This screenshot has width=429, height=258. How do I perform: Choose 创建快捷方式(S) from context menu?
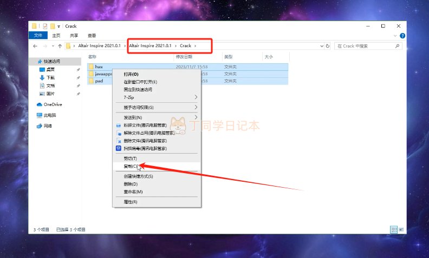pyautogui.click(x=157, y=176)
